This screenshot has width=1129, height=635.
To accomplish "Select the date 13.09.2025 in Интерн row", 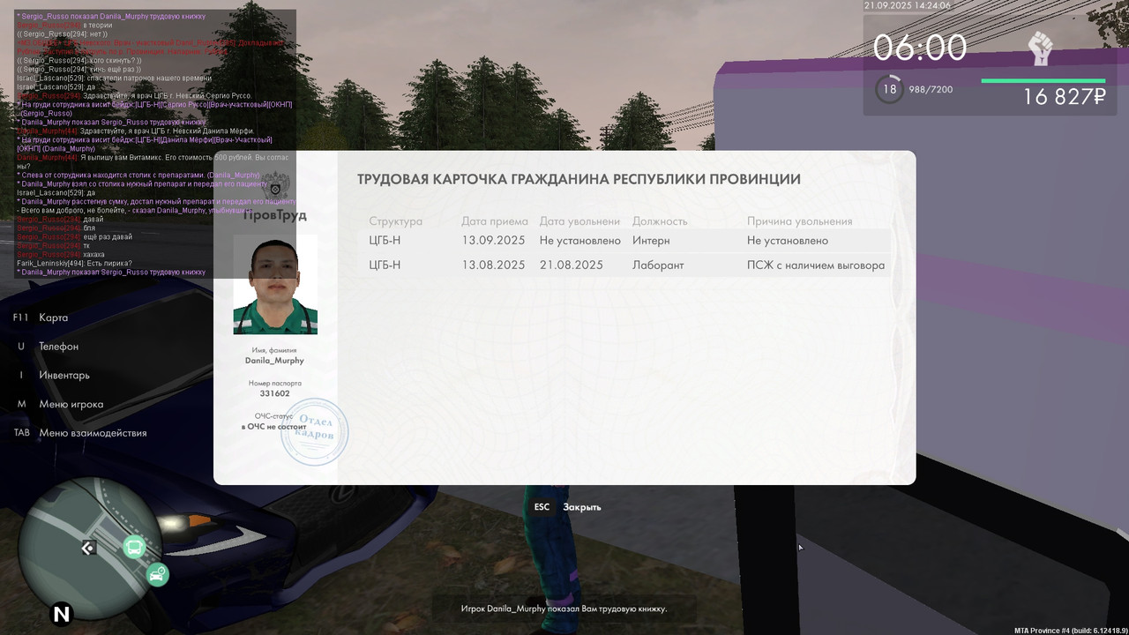I will point(493,241).
